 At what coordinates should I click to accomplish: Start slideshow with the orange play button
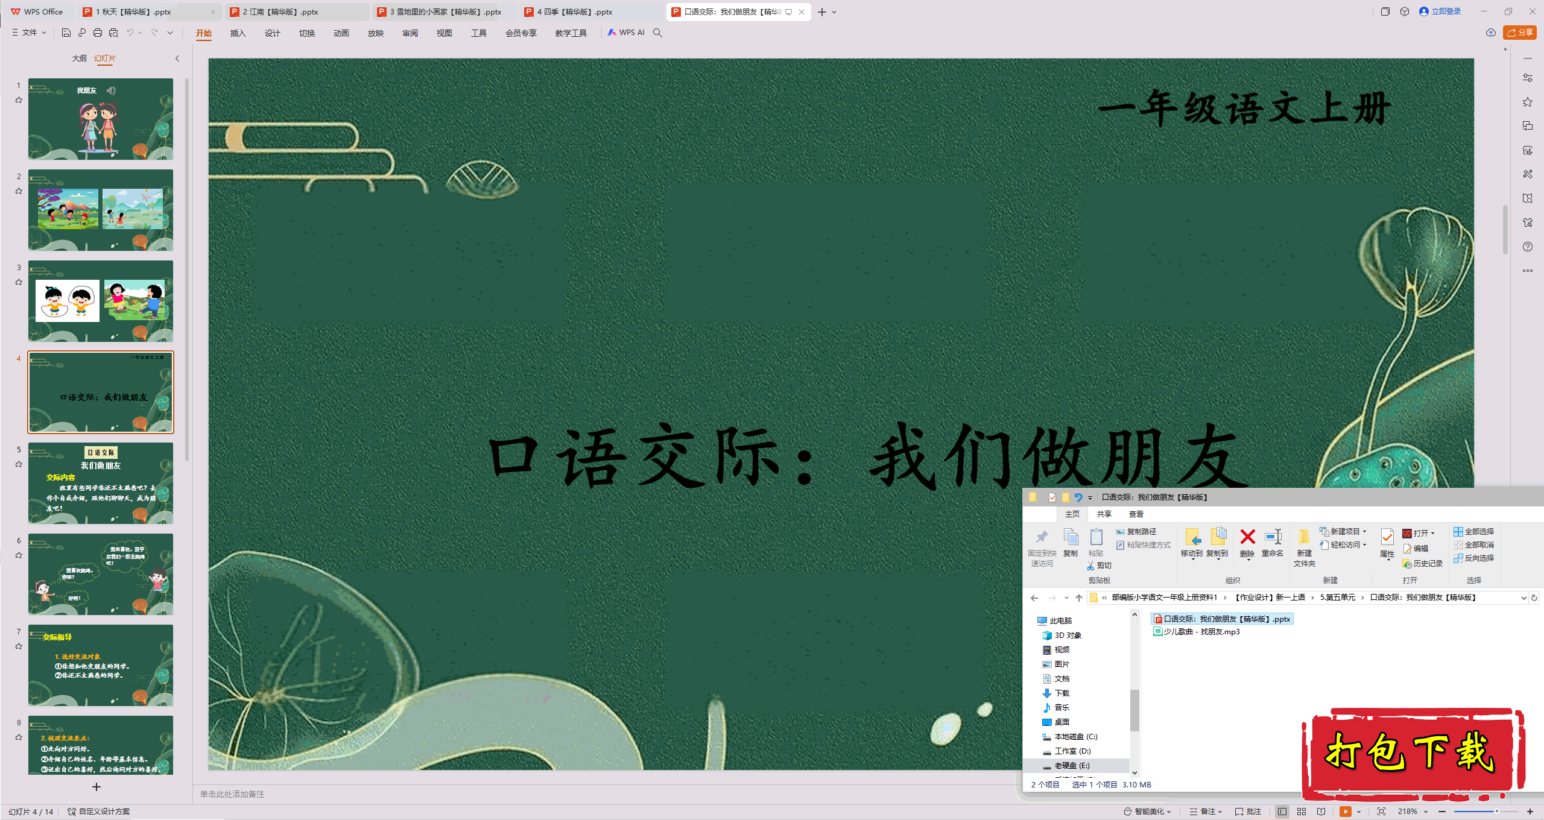[1346, 812]
